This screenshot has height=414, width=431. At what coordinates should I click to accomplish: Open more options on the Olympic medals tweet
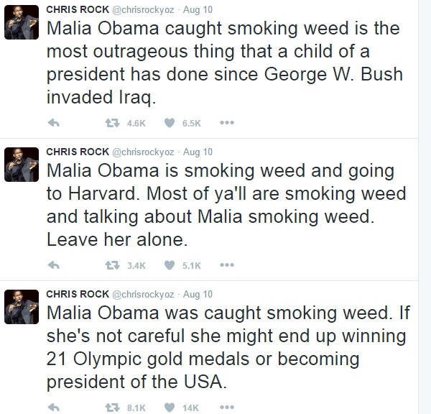click(x=227, y=407)
